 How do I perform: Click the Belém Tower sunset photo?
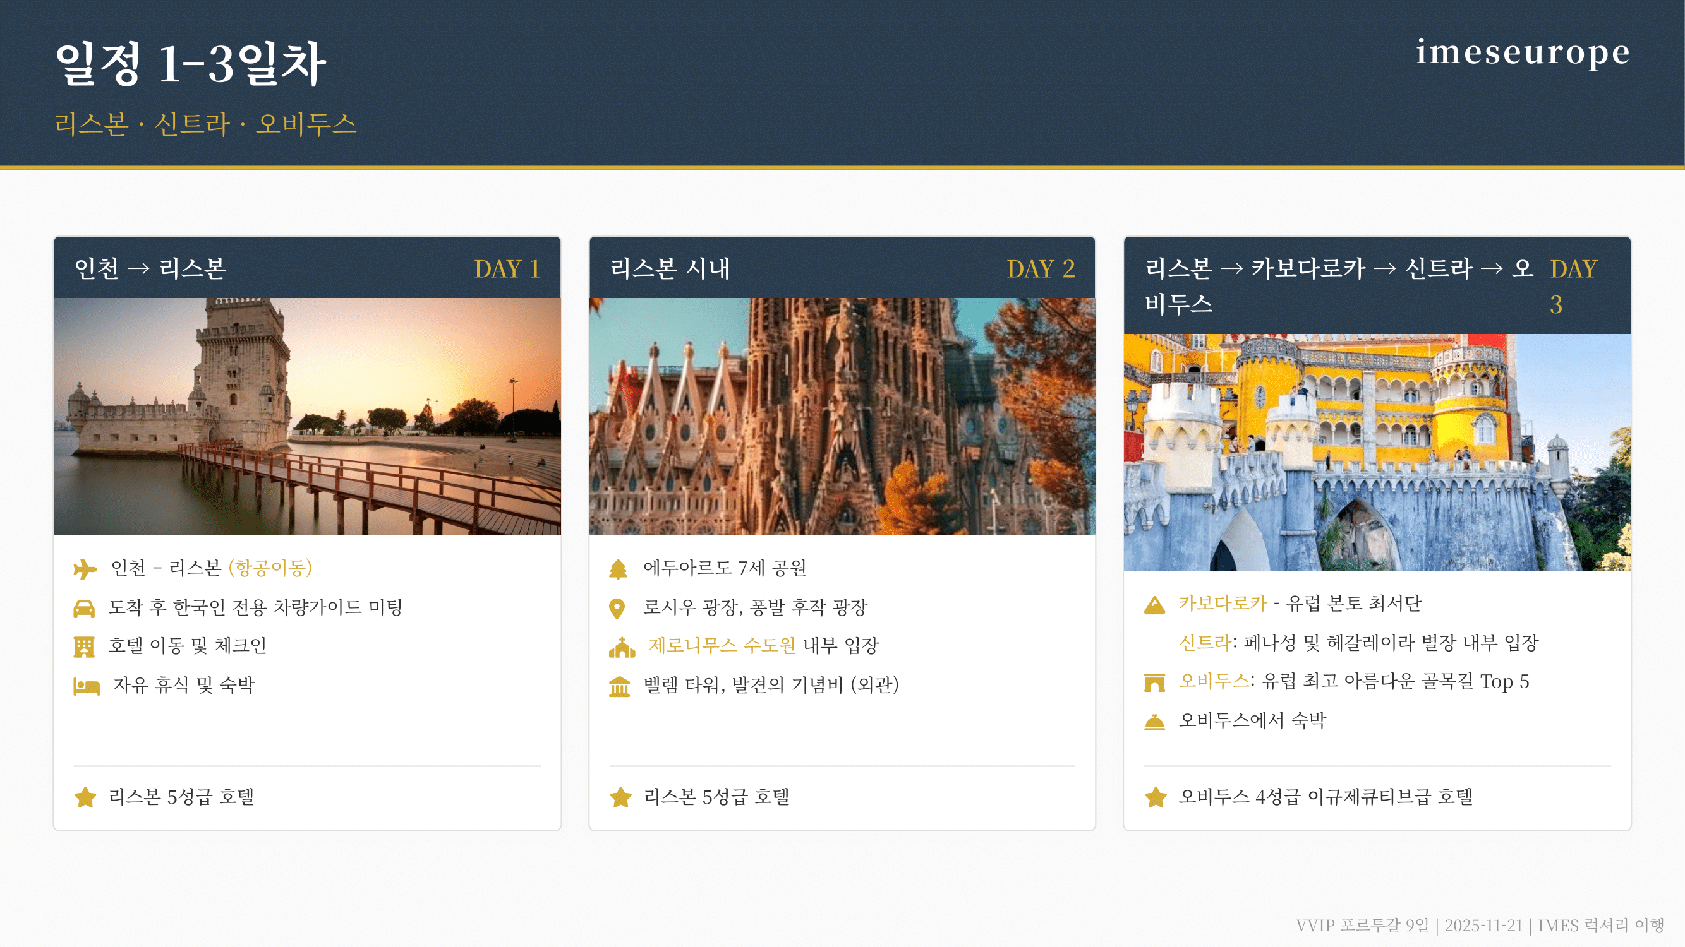307,416
